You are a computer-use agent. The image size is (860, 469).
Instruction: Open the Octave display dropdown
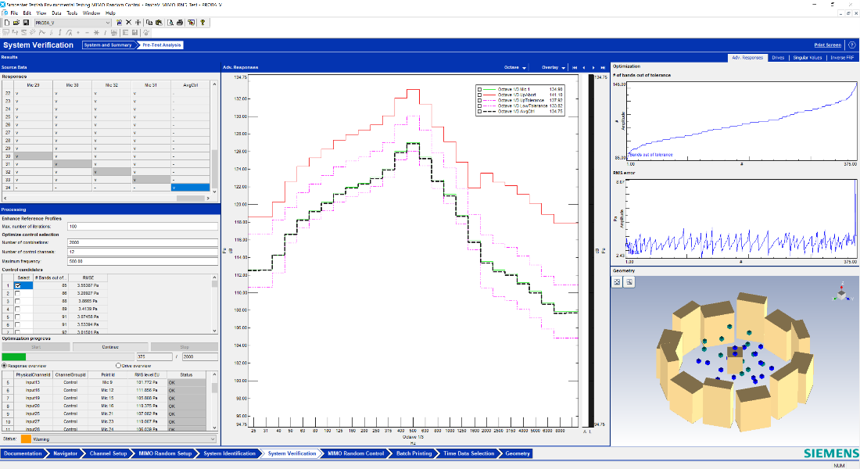coord(524,69)
